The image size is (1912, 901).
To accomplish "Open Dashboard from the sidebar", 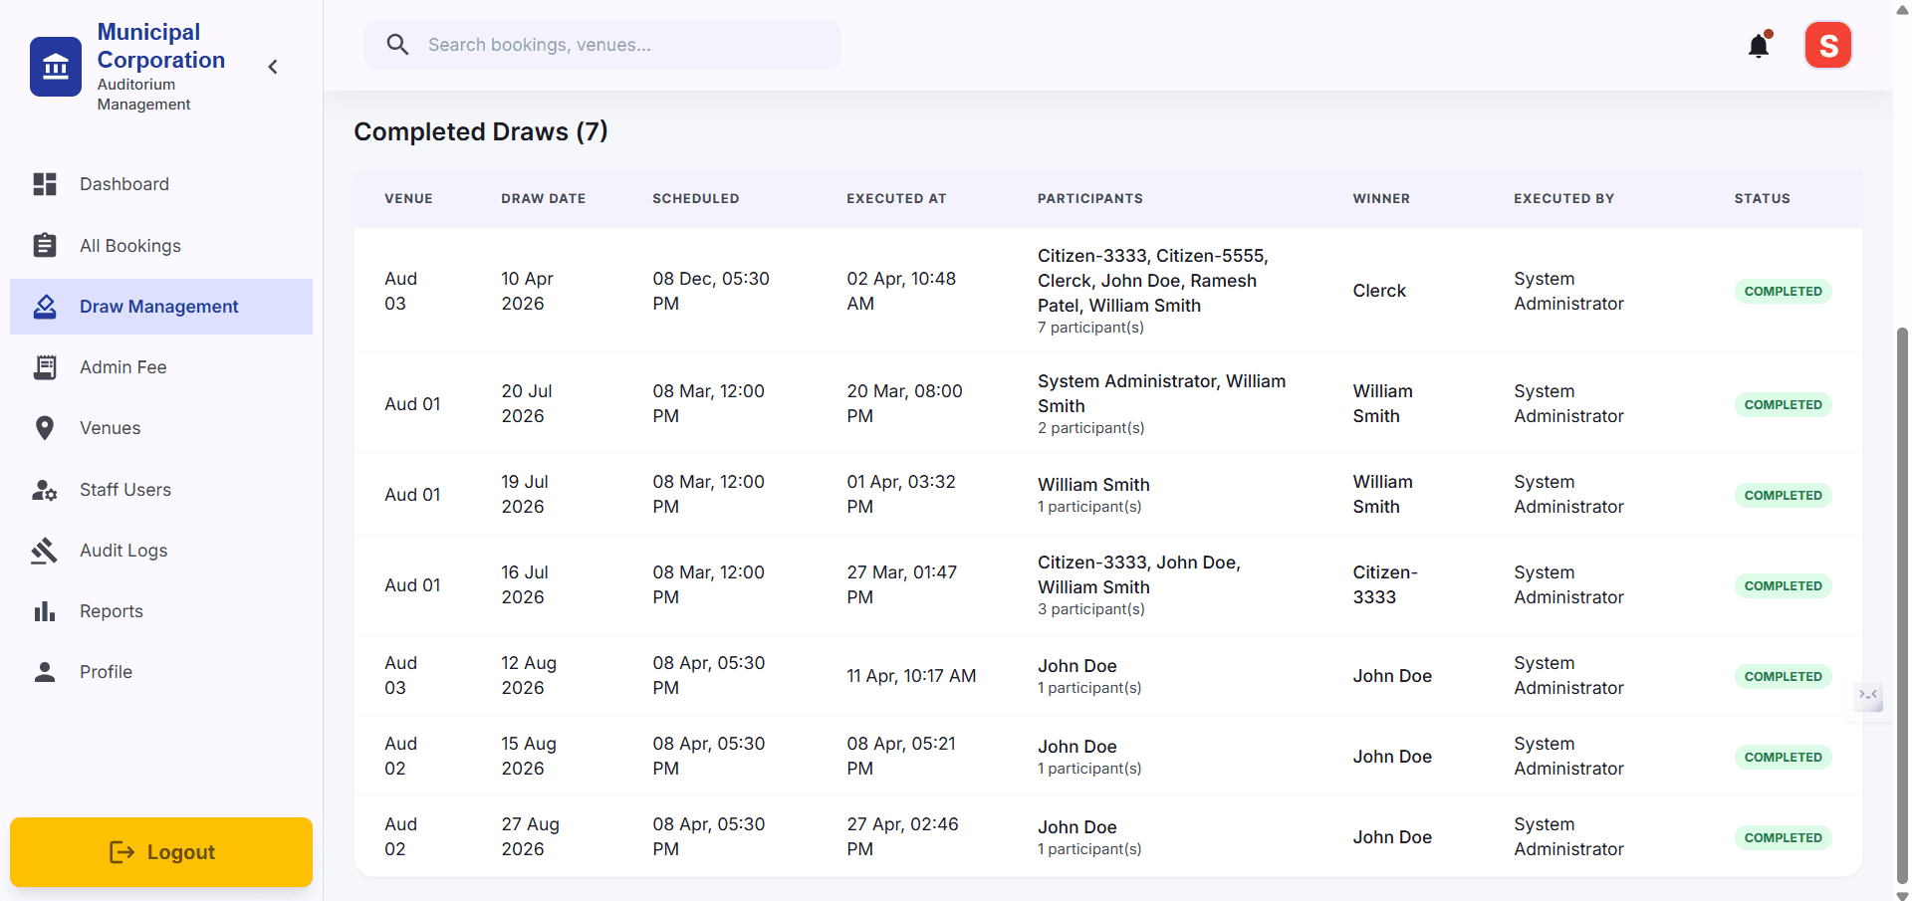I will [x=161, y=184].
